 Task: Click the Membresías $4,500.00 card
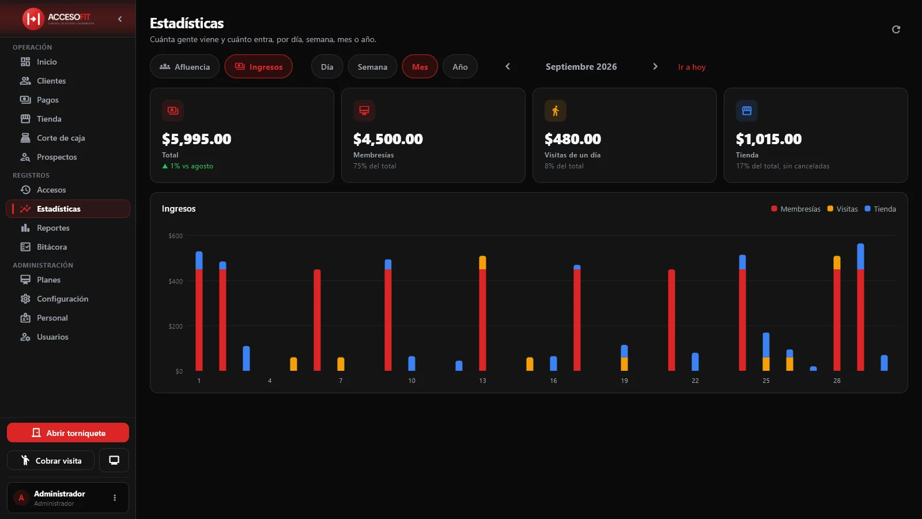click(433, 135)
